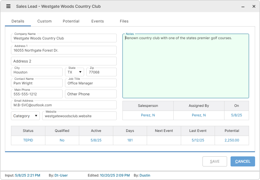Click the empty Next Event cell
The width and height of the screenshot is (260, 180).
coord(164,140)
